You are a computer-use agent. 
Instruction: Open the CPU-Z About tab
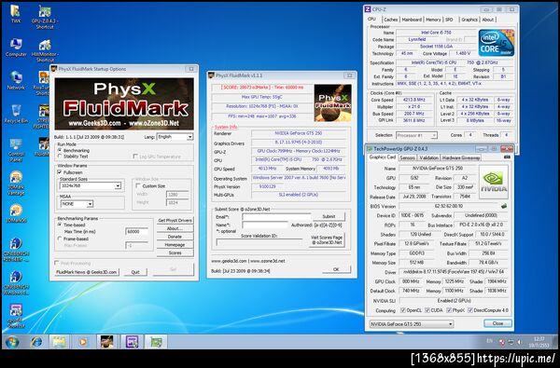point(488,20)
